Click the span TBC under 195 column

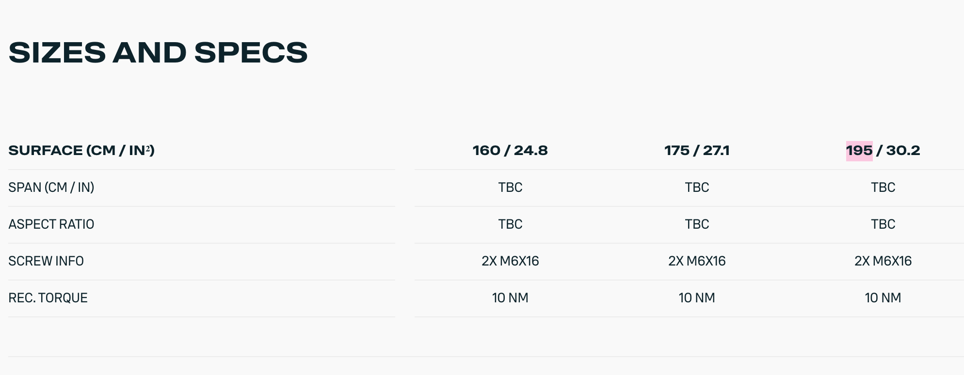(883, 187)
